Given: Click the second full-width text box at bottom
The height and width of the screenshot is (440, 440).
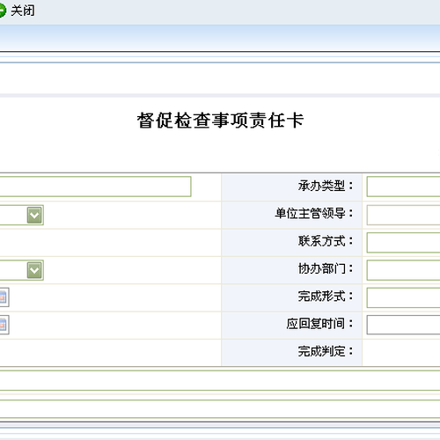Looking at the screenshot, I should 220,409.
